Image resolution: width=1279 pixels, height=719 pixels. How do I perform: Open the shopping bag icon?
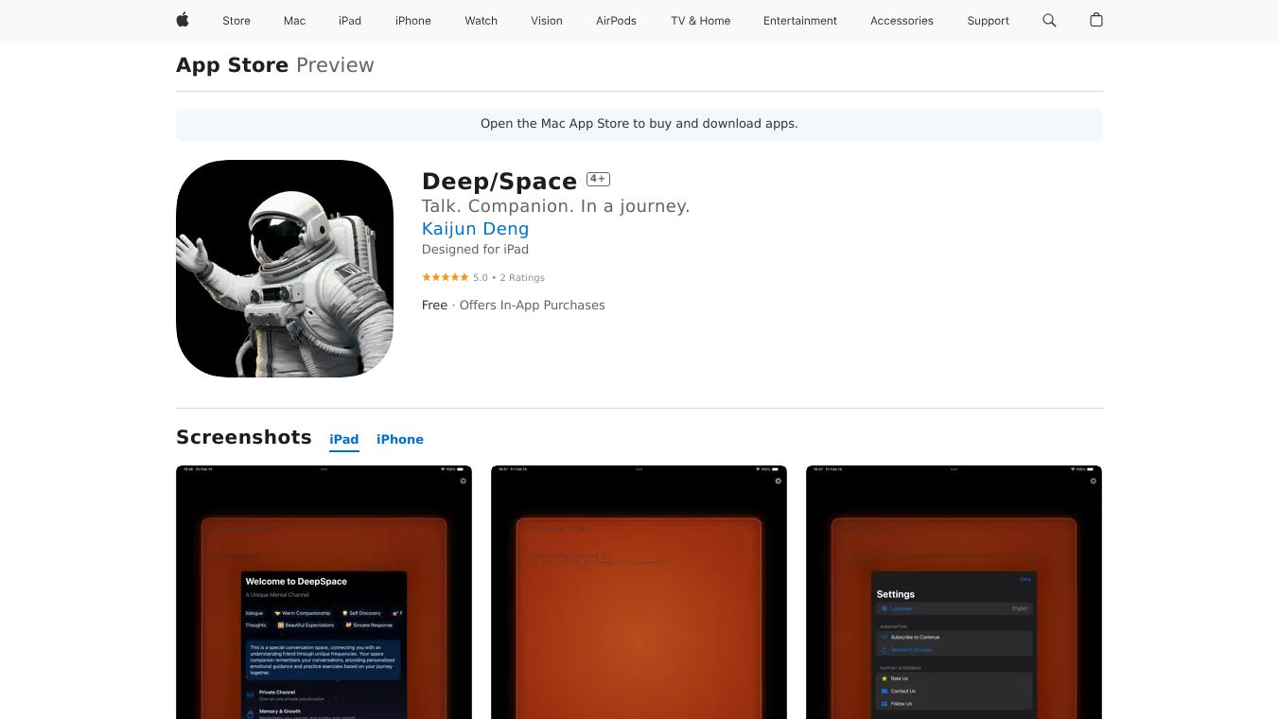coord(1096,20)
